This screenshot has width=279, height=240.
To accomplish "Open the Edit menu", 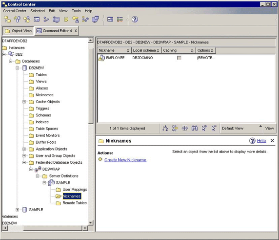I will [x=52, y=11].
